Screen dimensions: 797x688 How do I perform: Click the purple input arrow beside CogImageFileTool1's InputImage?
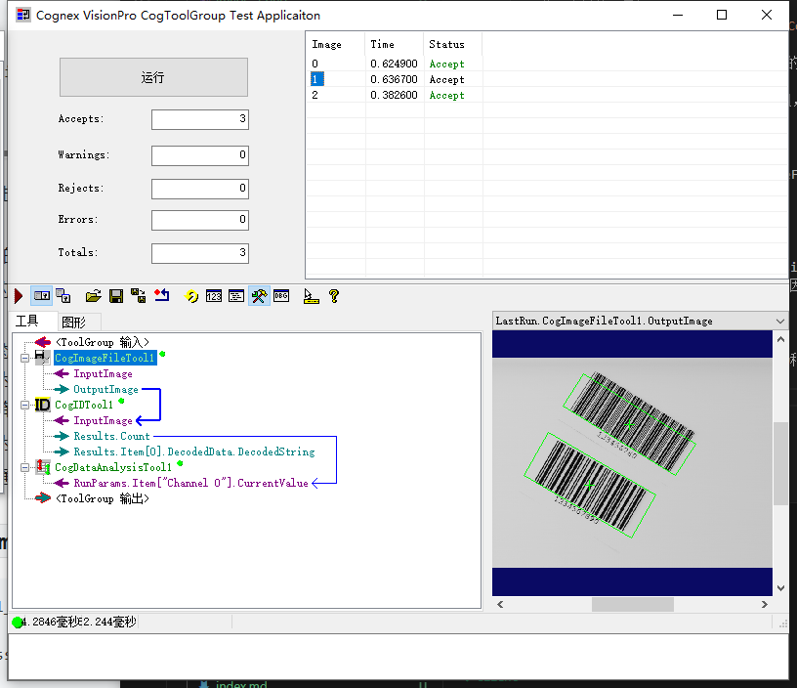(62, 373)
